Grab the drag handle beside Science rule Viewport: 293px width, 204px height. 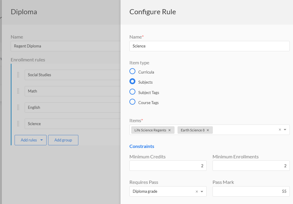(x=18, y=124)
